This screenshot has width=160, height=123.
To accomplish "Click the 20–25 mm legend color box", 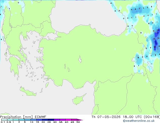I will coord(45,120).
